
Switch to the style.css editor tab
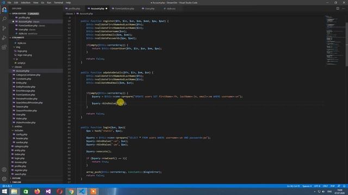171,9
